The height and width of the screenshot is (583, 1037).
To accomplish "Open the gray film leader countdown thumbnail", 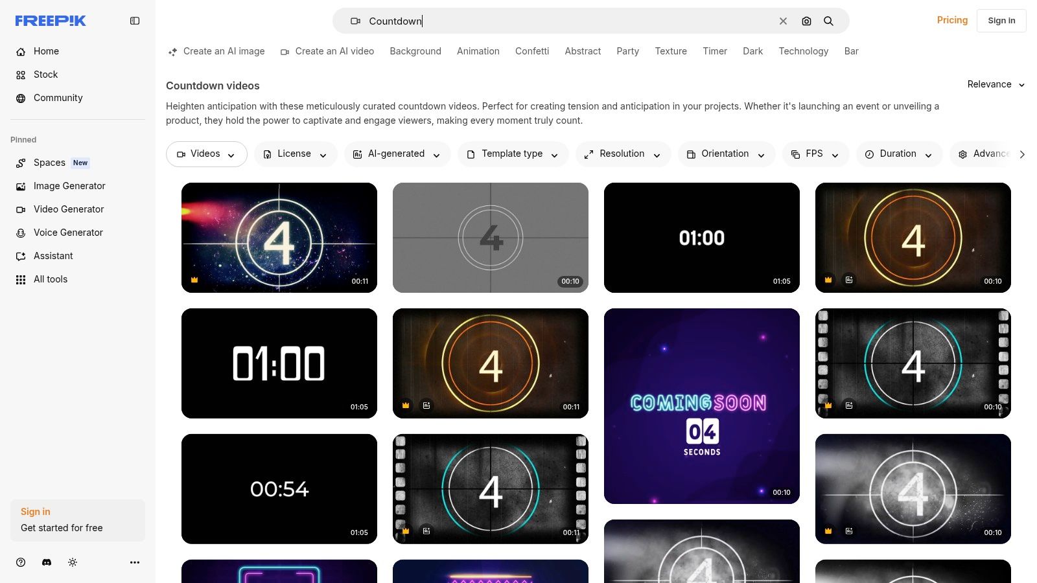I will [491, 238].
